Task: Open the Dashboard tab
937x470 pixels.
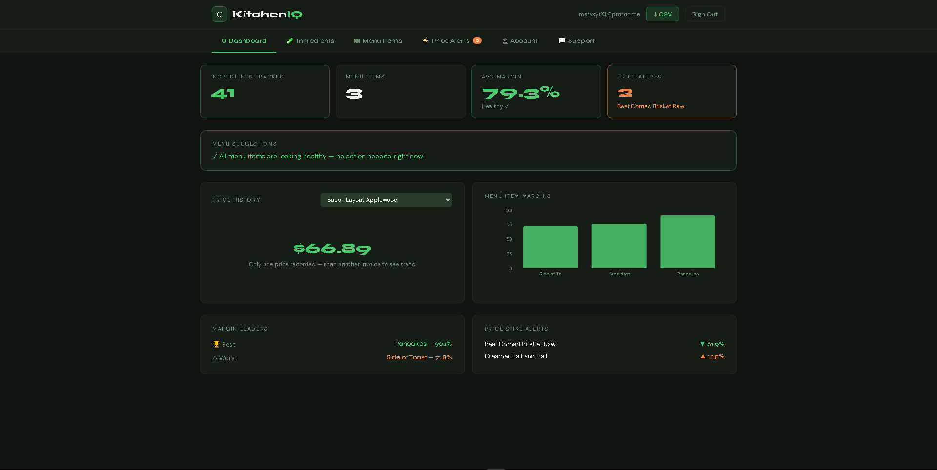Action: tap(244, 41)
